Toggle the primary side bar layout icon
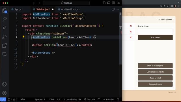 (x=104, y=3)
